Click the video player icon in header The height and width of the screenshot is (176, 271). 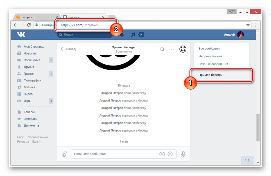141,35
